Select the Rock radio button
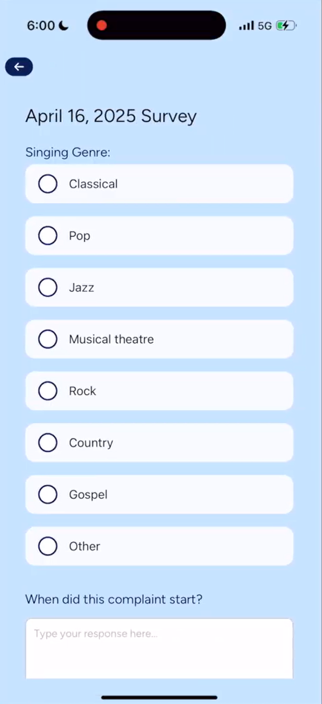 point(48,391)
